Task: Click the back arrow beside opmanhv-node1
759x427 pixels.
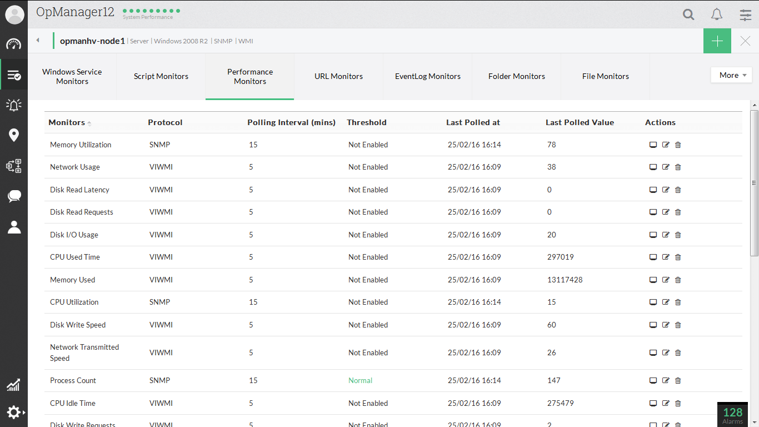Action: coord(38,40)
